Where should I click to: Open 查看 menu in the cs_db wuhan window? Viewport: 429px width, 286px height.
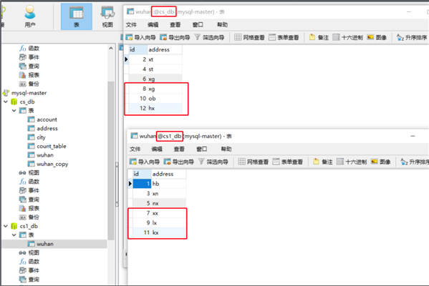pos(175,24)
